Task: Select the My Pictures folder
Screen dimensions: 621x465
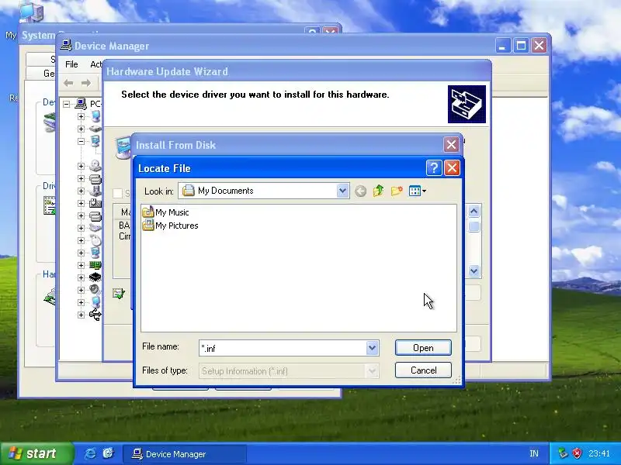Action: tap(171, 226)
